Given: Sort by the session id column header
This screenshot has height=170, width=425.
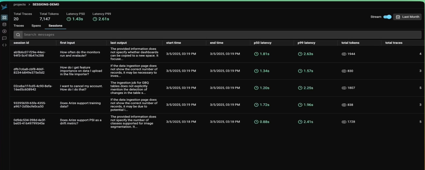Looking at the screenshot, I should [21, 43].
